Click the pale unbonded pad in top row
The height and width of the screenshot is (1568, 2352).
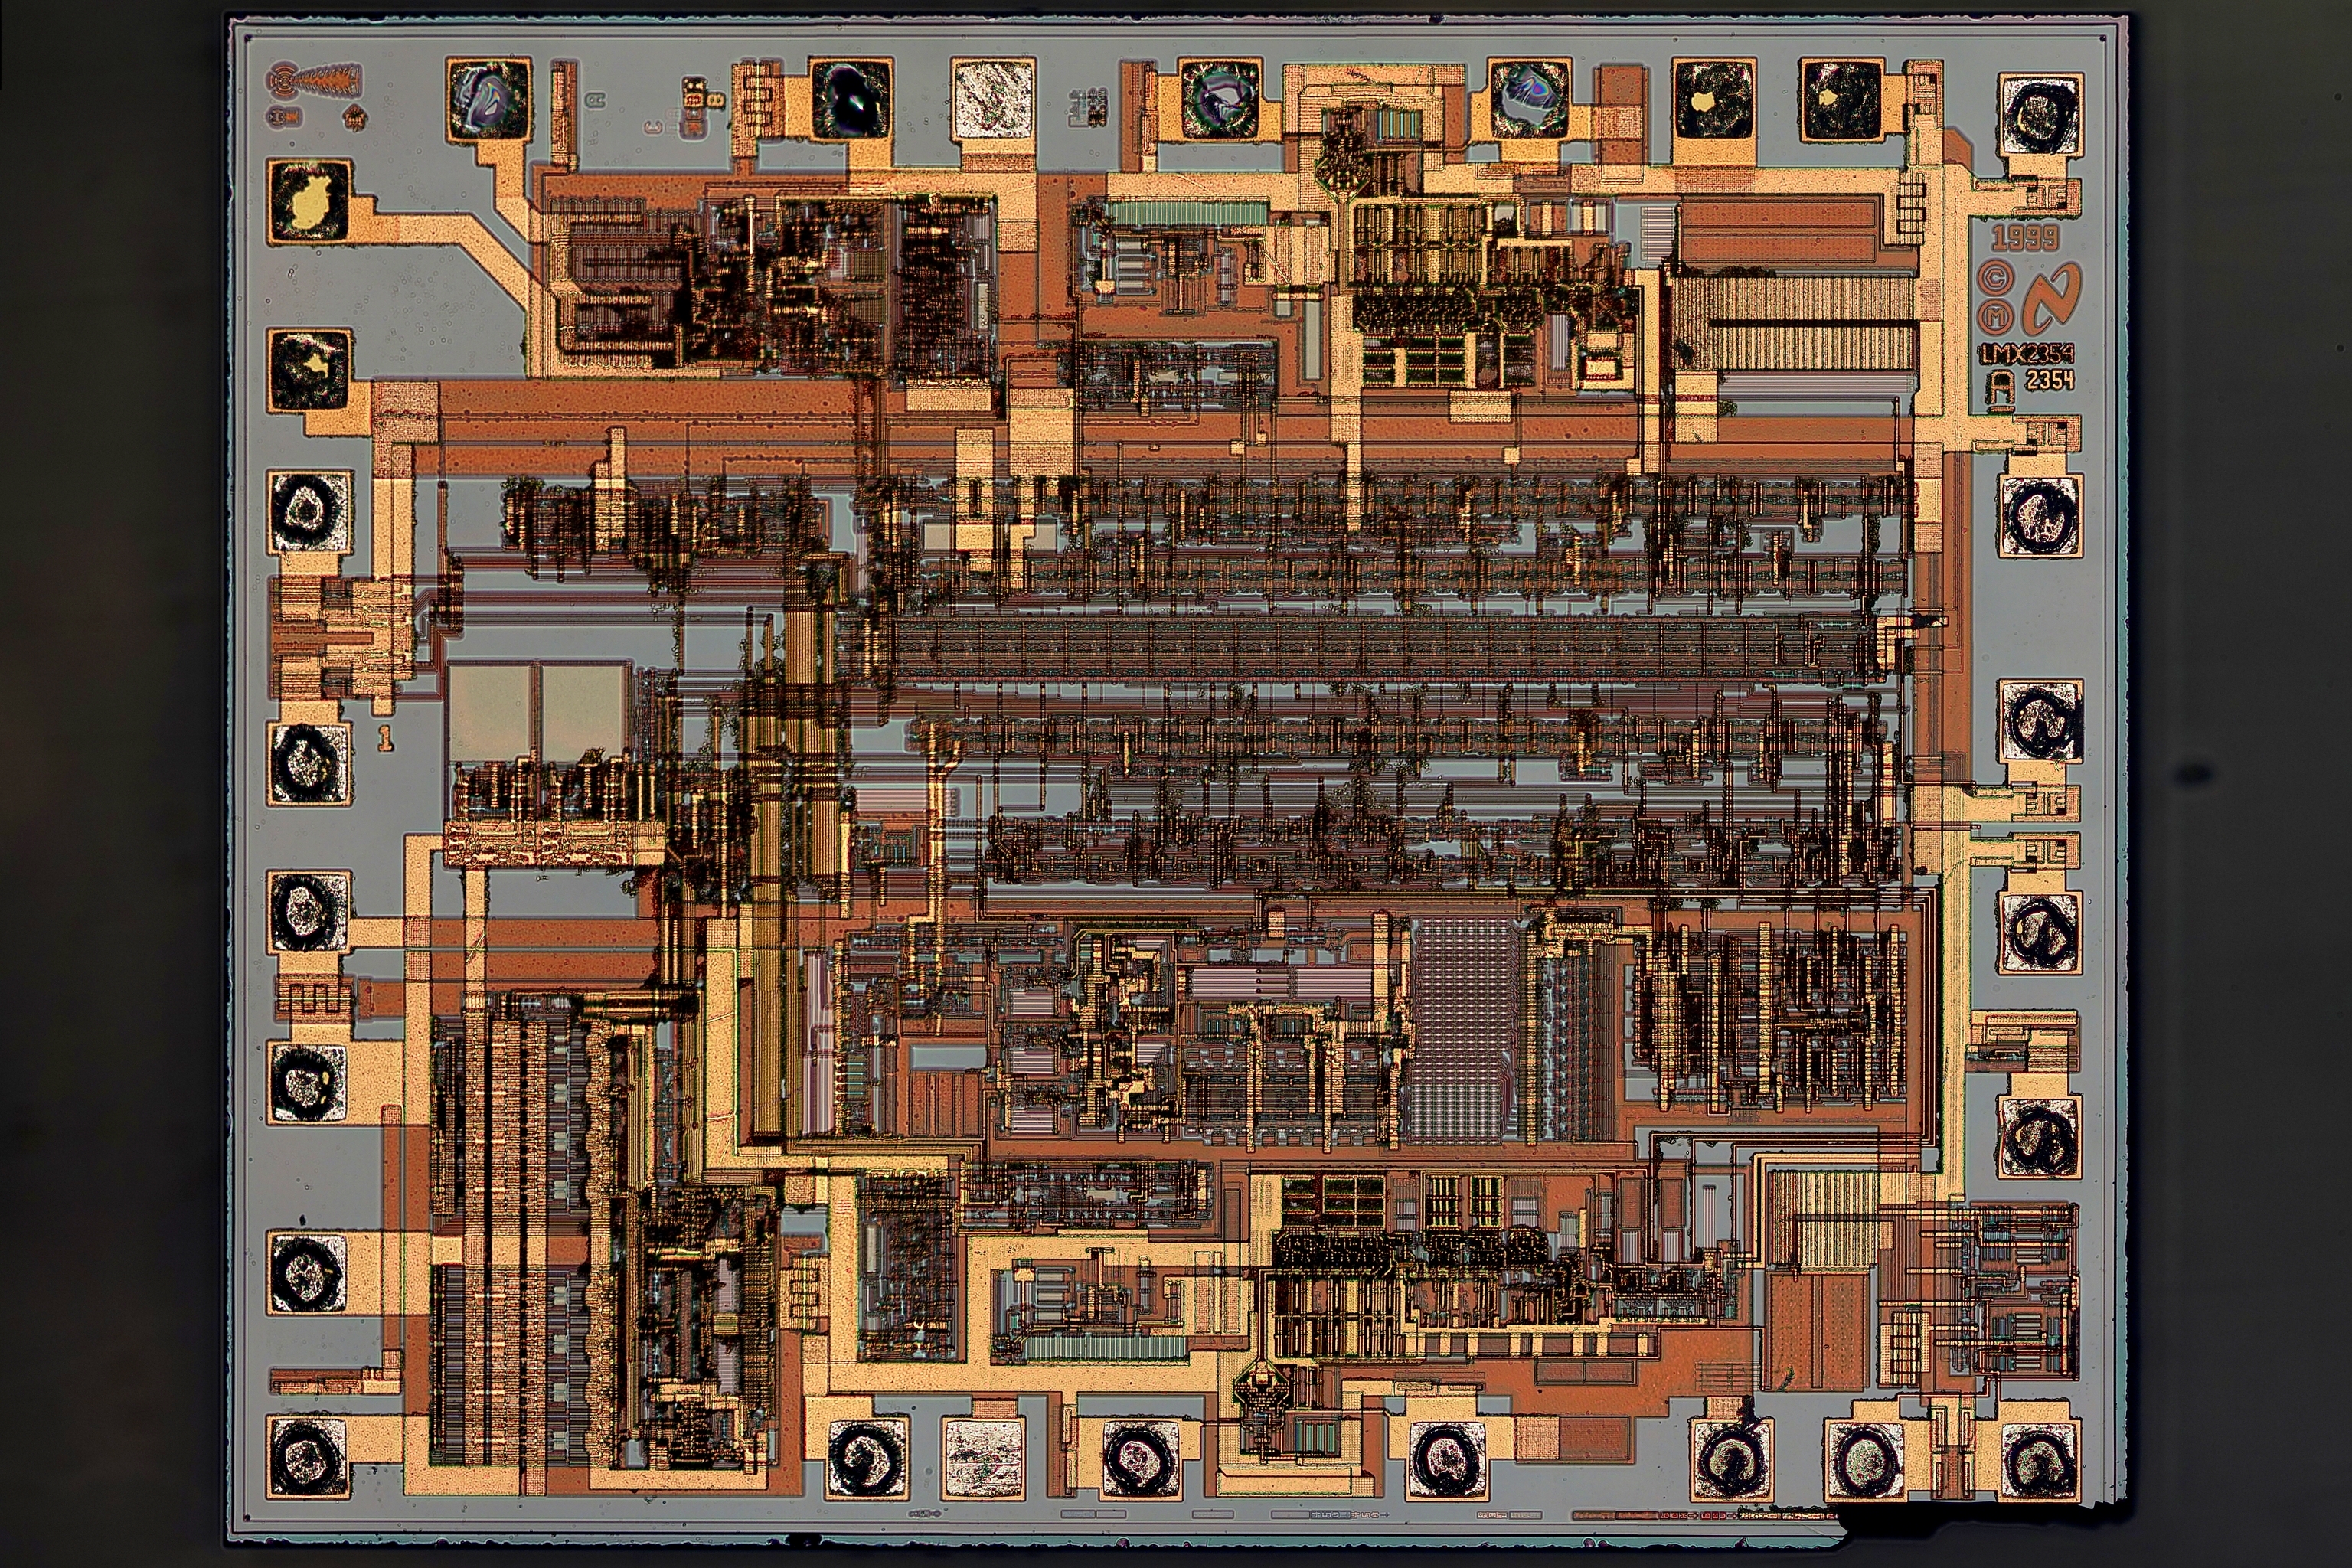click(x=992, y=98)
